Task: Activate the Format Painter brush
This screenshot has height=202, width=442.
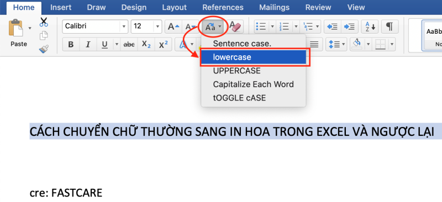Action: pyautogui.click(x=44, y=49)
